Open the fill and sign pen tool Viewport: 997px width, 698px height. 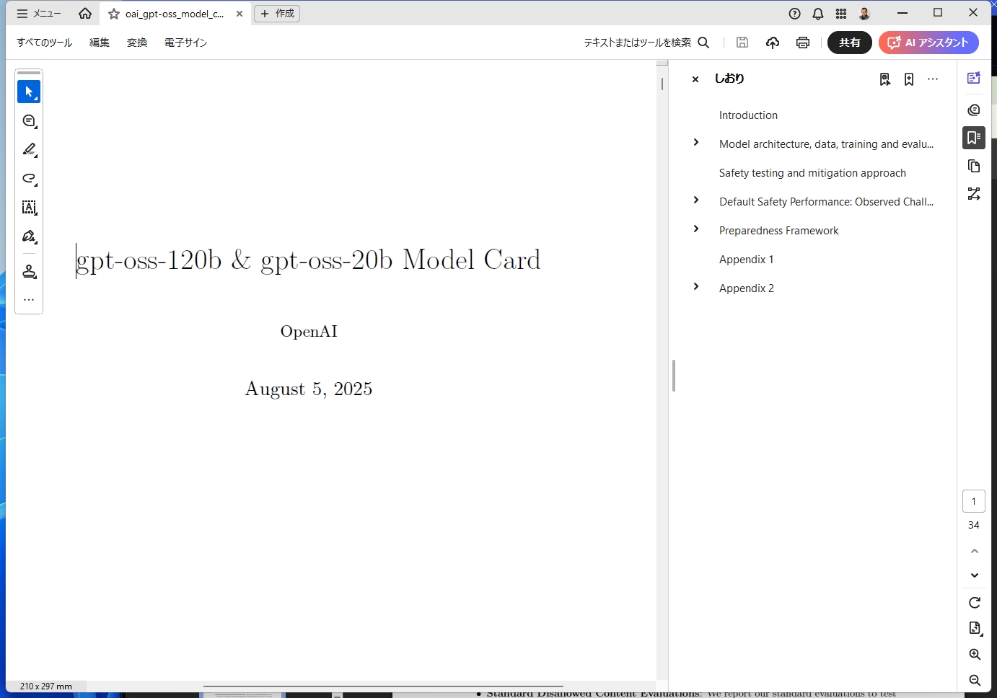(29, 237)
